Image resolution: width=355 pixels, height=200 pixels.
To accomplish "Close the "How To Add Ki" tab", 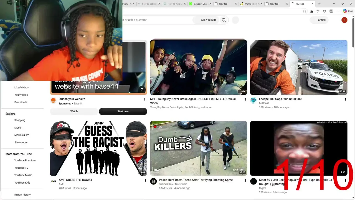I will coord(184,4).
